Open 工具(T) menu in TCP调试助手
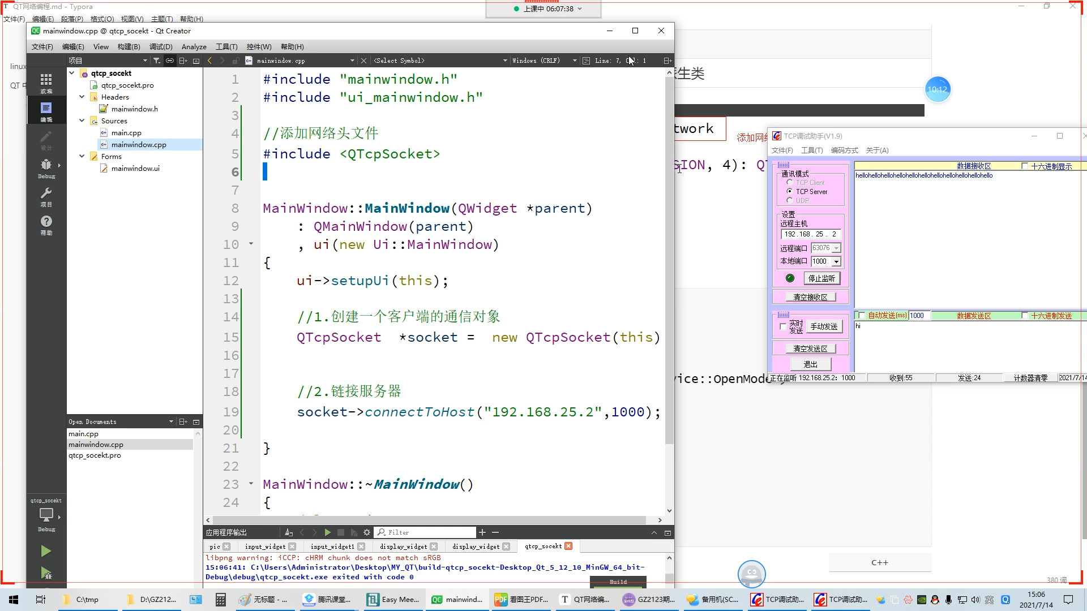The image size is (1087, 611). pyautogui.click(x=812, y=150)
